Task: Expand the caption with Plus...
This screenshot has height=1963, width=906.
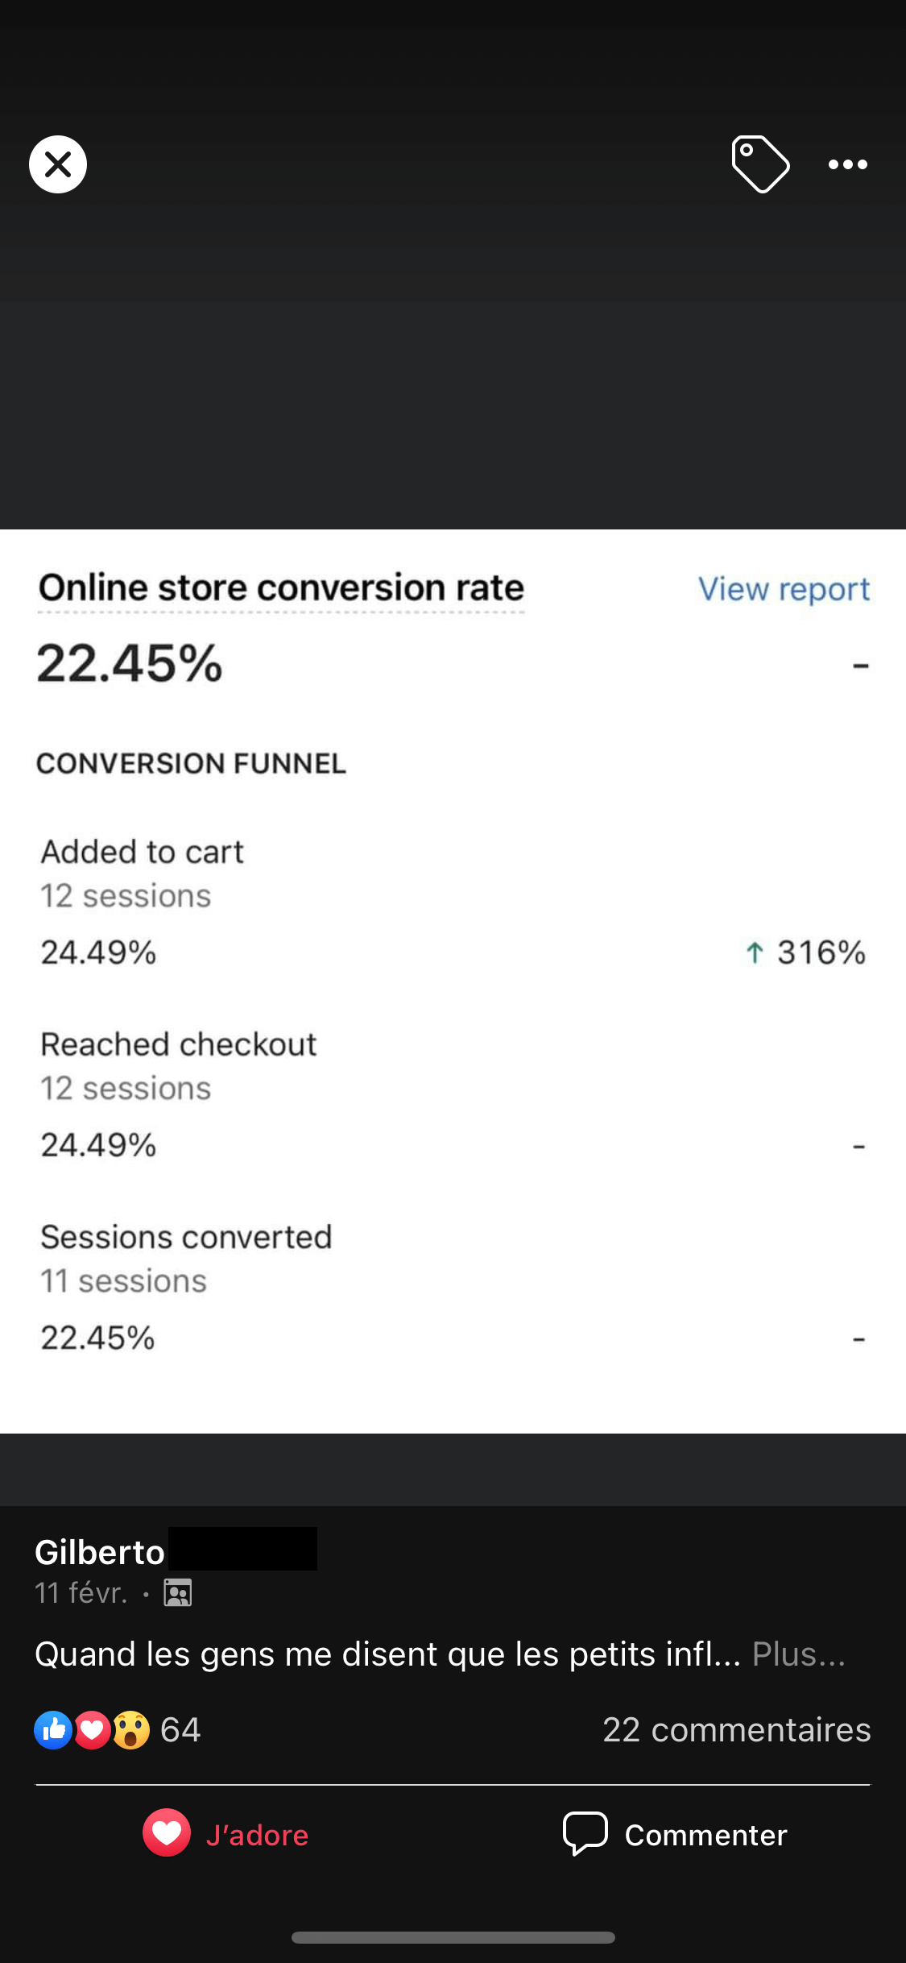Action: pyautogui.click(x=798, y=1654)
